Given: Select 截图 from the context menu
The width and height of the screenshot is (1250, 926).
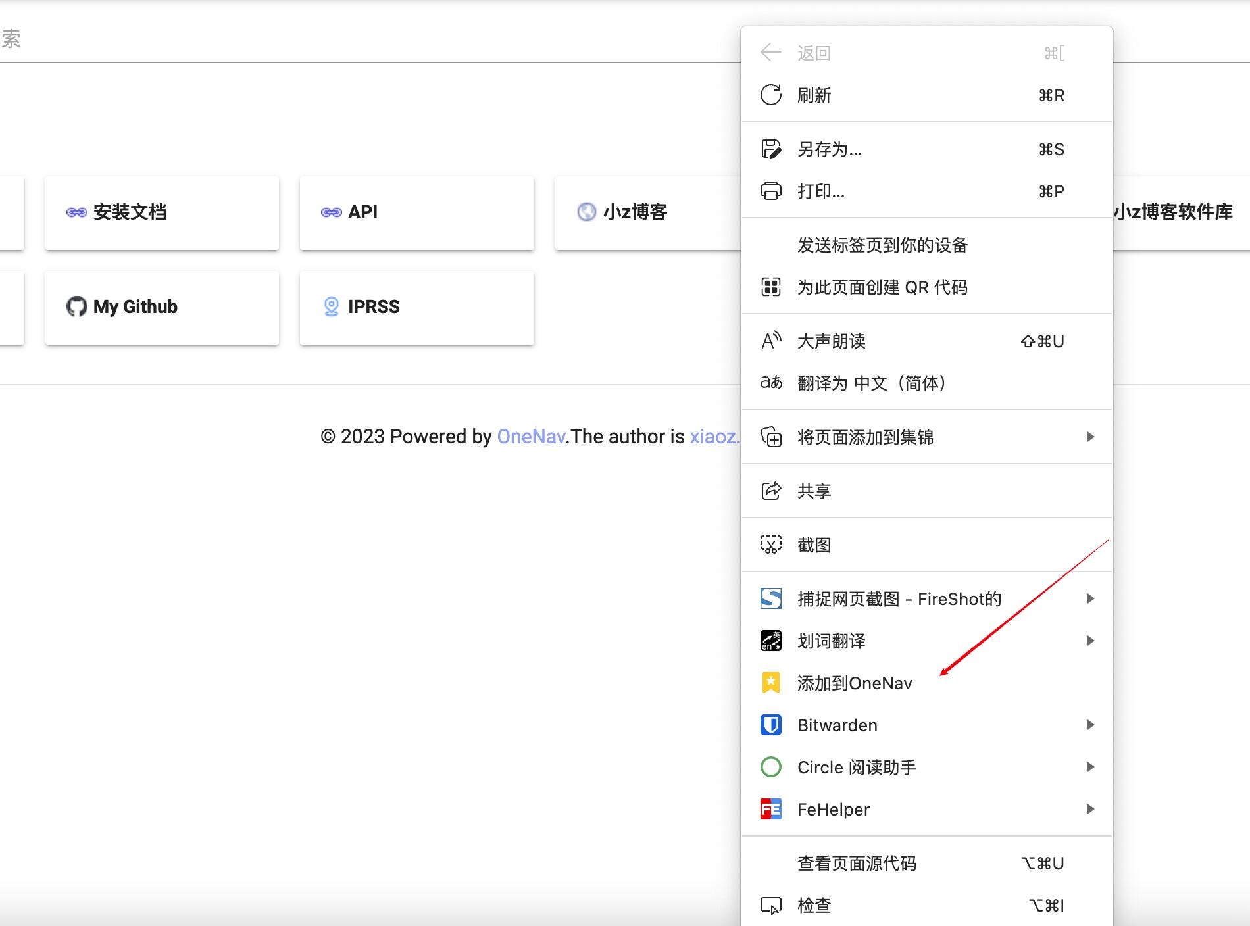Looking at the screenshot, I should (927, 545).
